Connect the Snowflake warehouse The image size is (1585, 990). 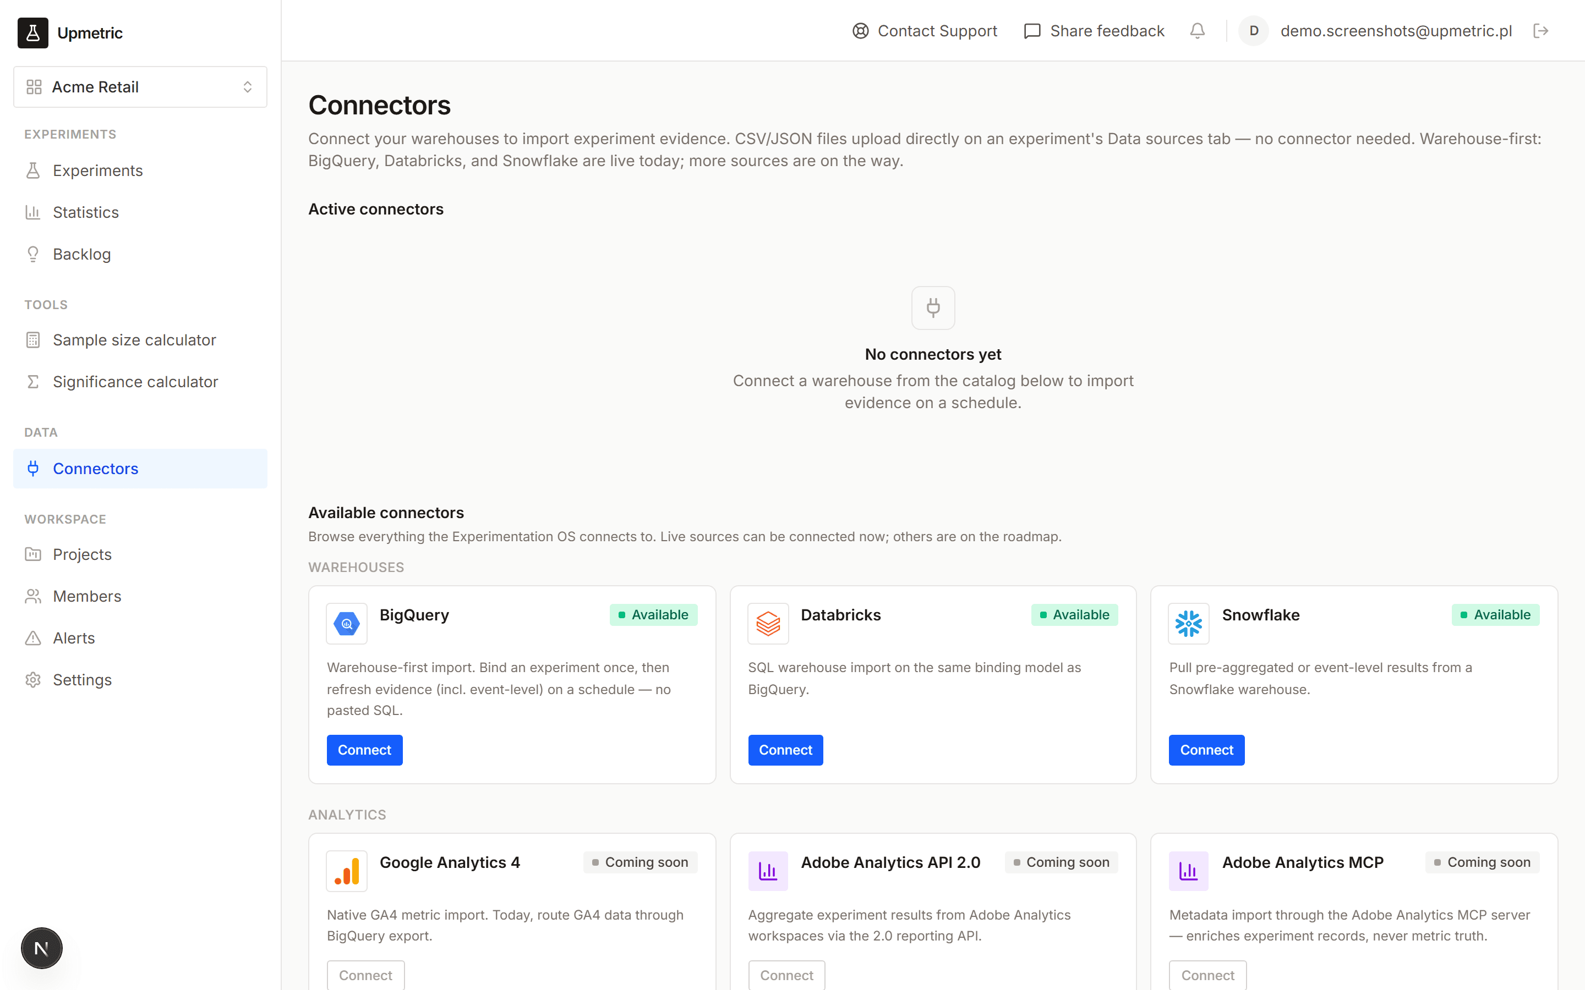pyautogui.click(x=1206, y=750)
